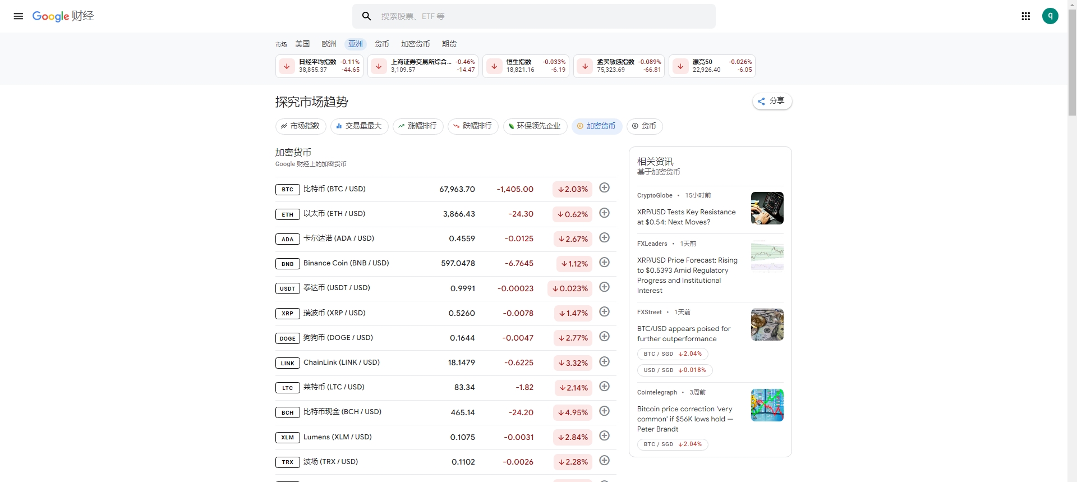Open the FXLeaders chart thumbnail
Image resolution: width=1077 pixels, height=482 pixels.
pos(767,256)
